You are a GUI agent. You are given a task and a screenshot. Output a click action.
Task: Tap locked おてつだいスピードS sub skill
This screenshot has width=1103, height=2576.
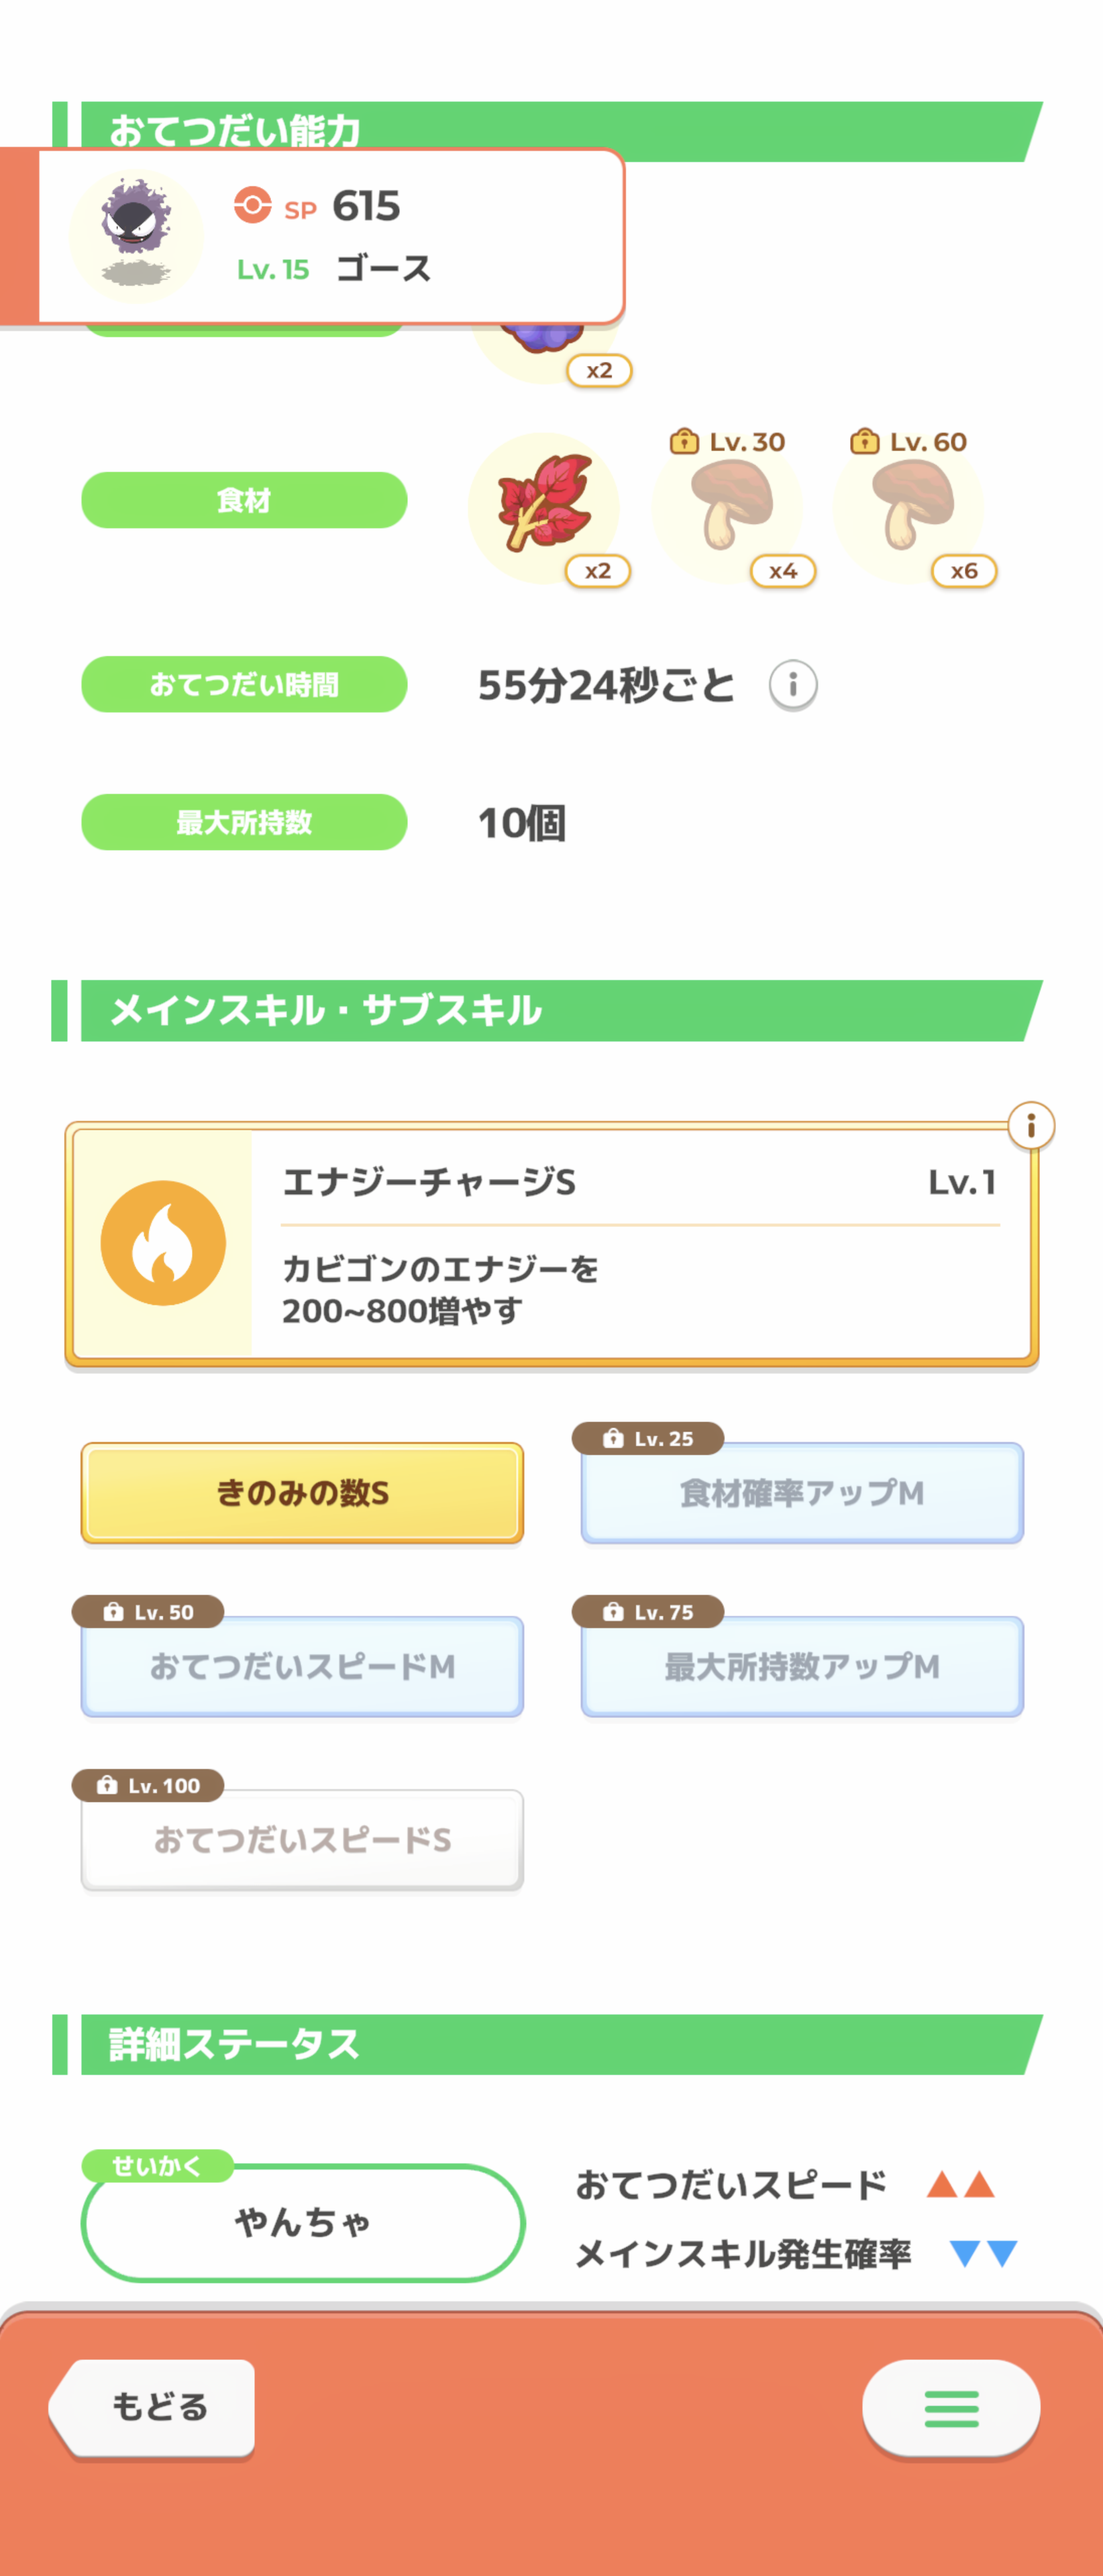tap(302, 1840)
